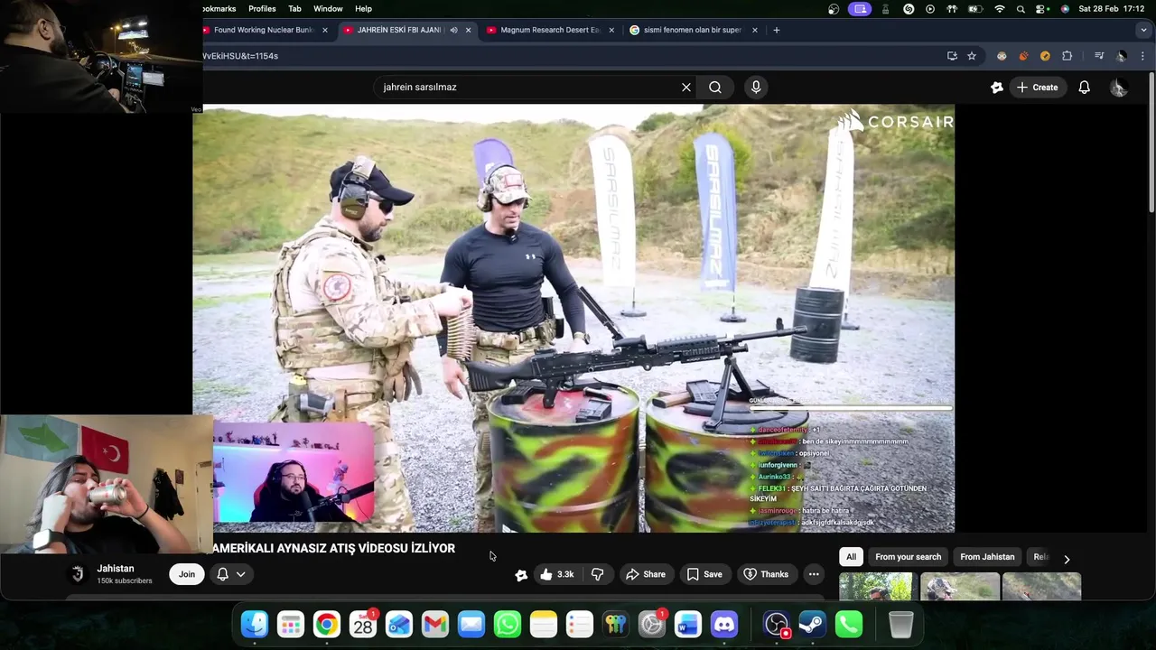Image resolution: width=1156 pixels, height=650 pixels.
Task: Click the Thanks button
Action: tap(766, 574)
